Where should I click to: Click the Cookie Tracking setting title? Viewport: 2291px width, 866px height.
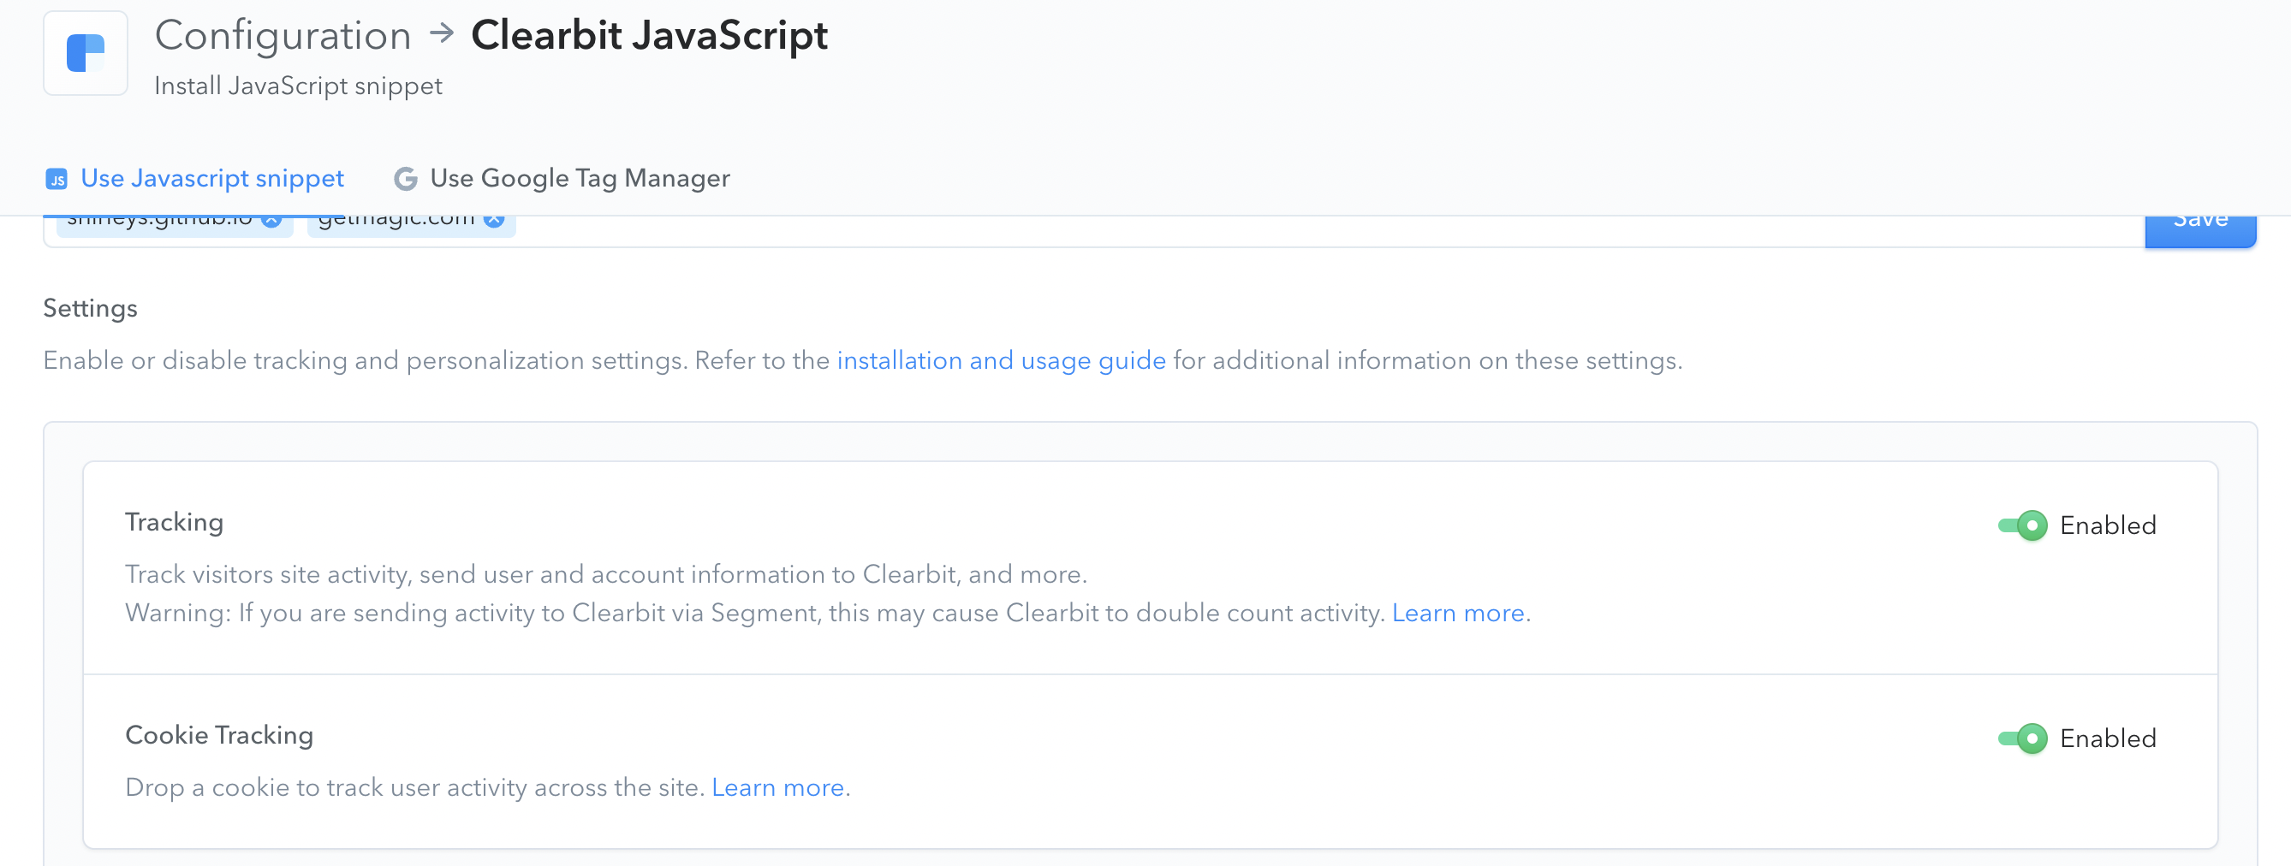pyautogui.click(x=220, y=735)
